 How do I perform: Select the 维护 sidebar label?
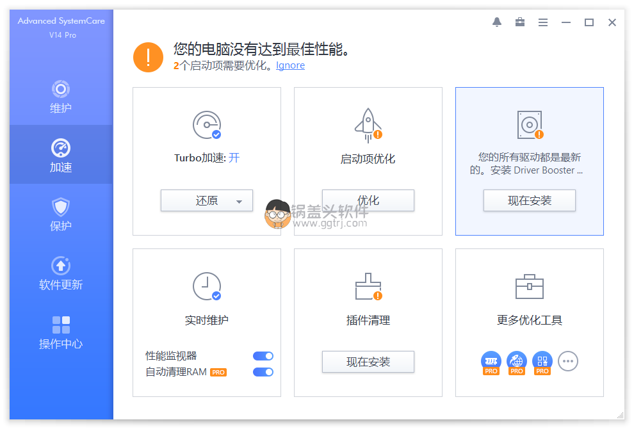[x=61, y=108]
